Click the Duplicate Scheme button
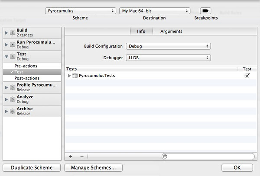260x176 pixels. [x=32, y=167]
